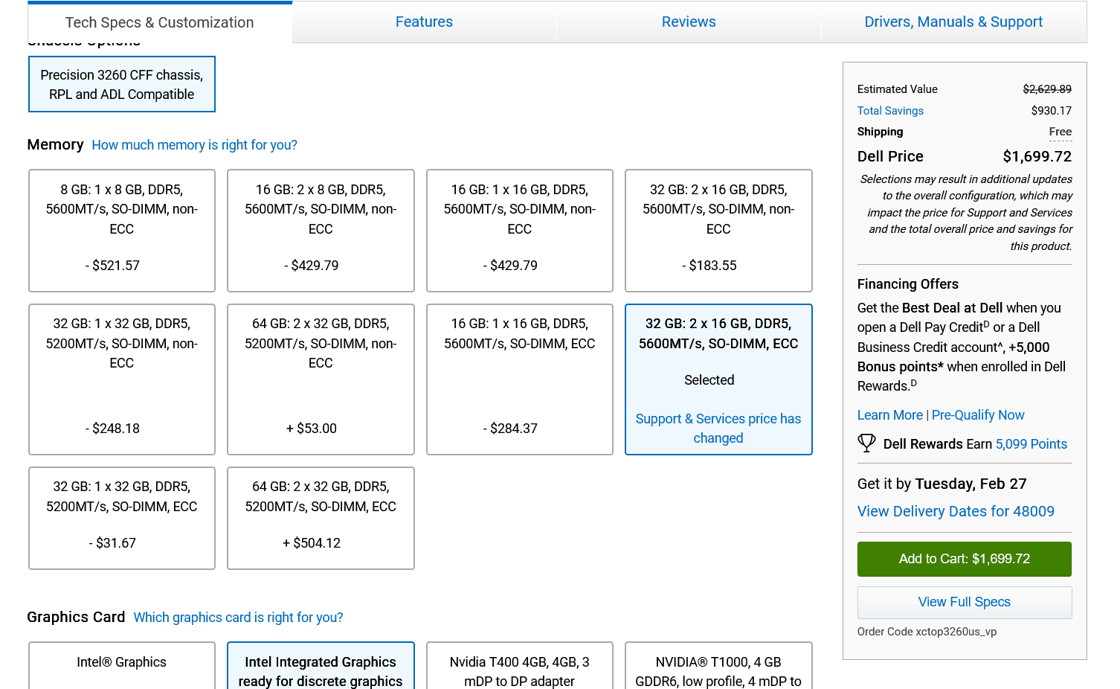
Task: Click Add to Cart: $1,699.72 button
Action: (965, 559)
